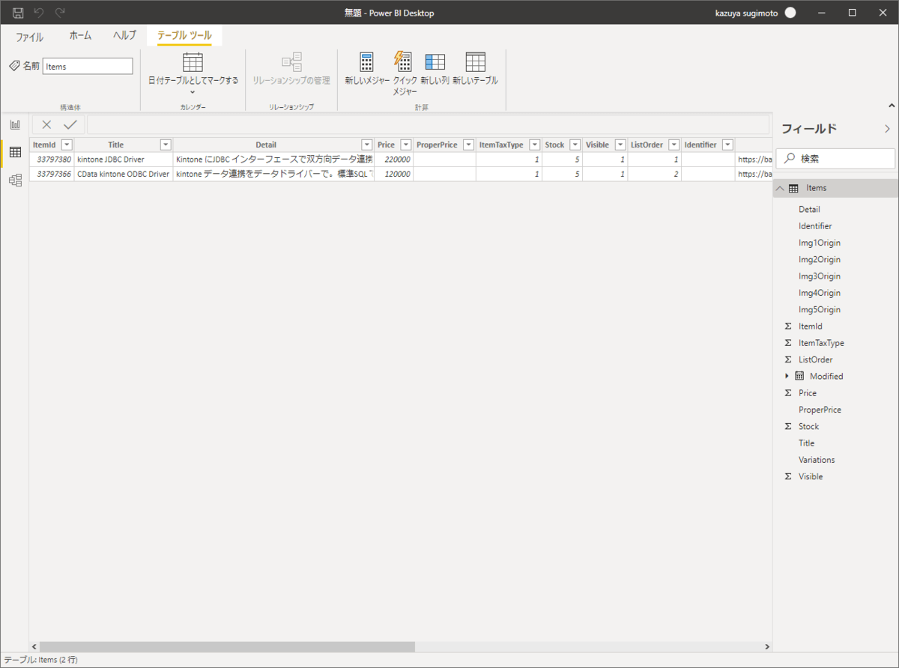Screen dimensions: 899x668
Task: Open the Visible column filter dropdown
Action: coord(620,145)
